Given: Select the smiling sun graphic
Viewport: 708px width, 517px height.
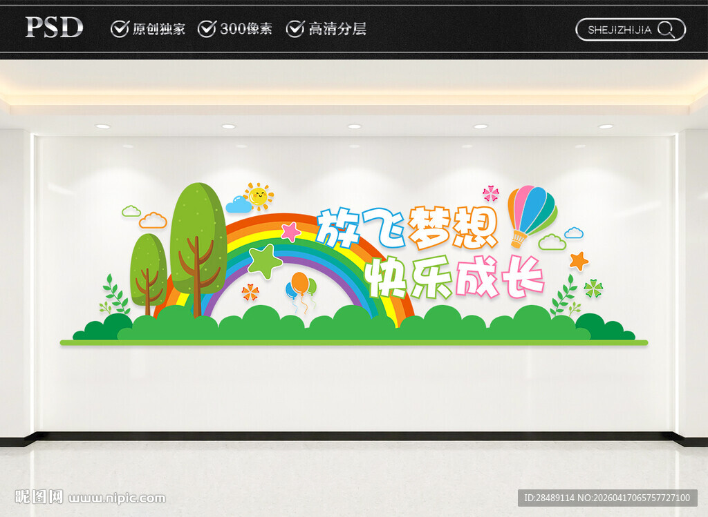Looking at the screenshot, I should click(259, 197).
